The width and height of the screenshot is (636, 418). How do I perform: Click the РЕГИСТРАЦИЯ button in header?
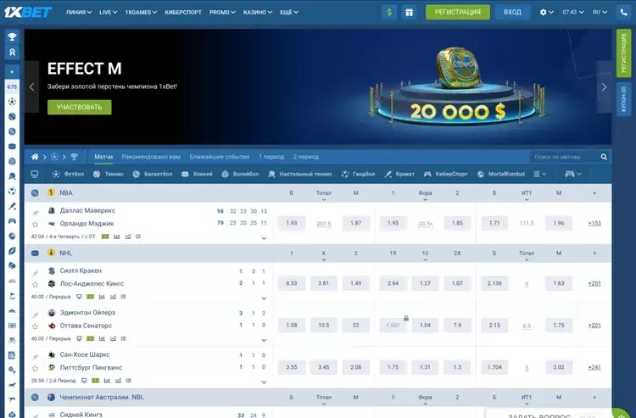point(458,12)
